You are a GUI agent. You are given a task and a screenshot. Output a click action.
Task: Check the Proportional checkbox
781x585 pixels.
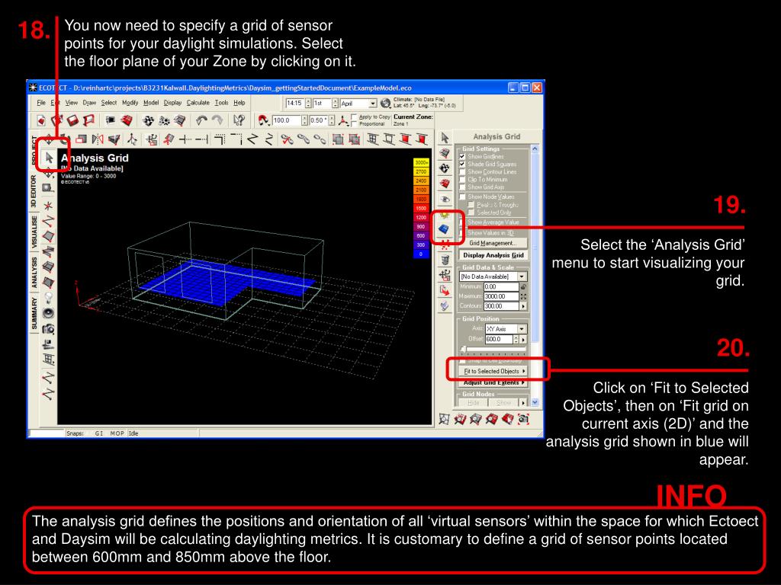[354, 123]
